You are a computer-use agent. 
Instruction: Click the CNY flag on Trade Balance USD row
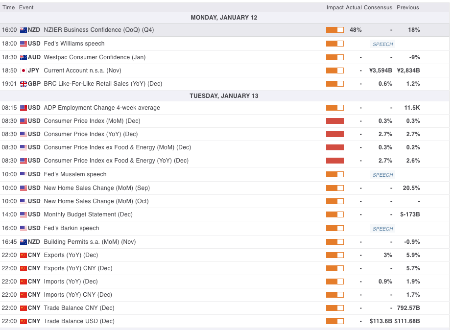click(24, 321)
